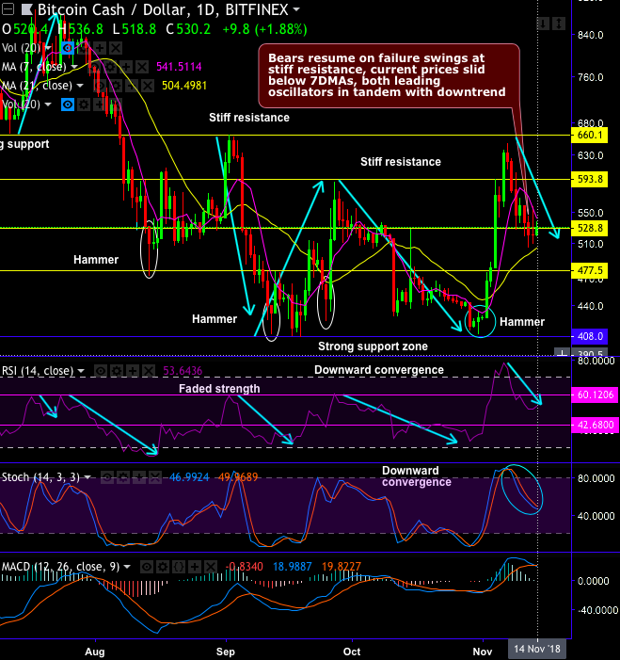Select the 593.8 yellow price label
The height and width of the screenshot is (660, 620).
[x=589, y=179]
